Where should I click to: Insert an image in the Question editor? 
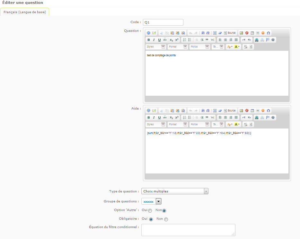(241, 33)
